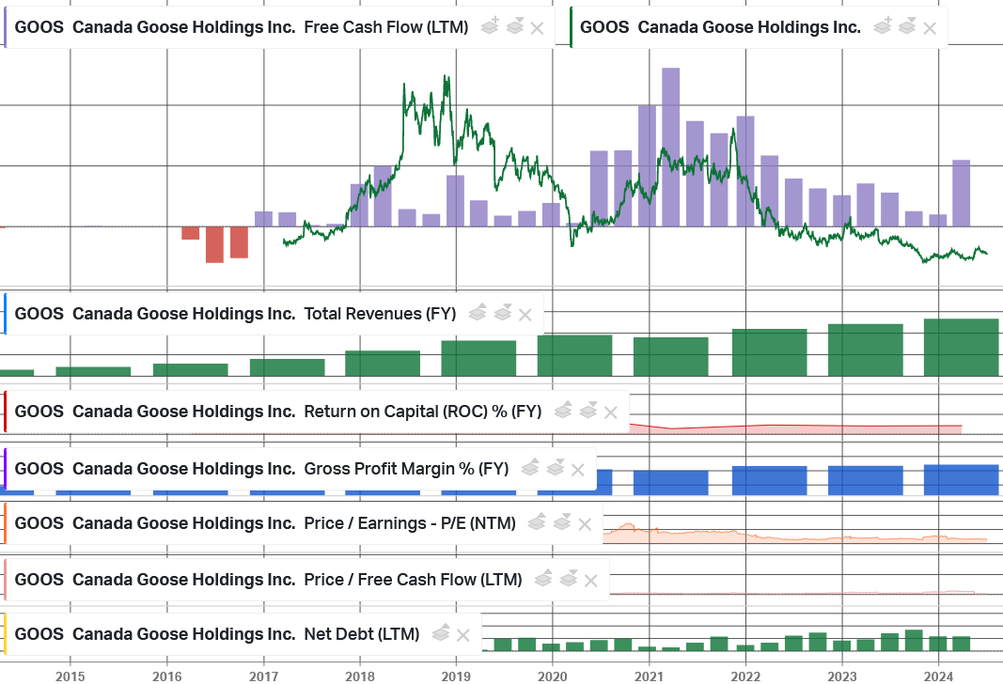Viewport: 1003px width, 684px height.
Task: Move Gross Profit Margin pane up
Action: 529,468
